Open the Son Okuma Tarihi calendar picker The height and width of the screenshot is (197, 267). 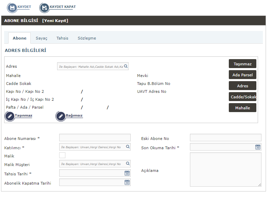[x=258, y=147]
